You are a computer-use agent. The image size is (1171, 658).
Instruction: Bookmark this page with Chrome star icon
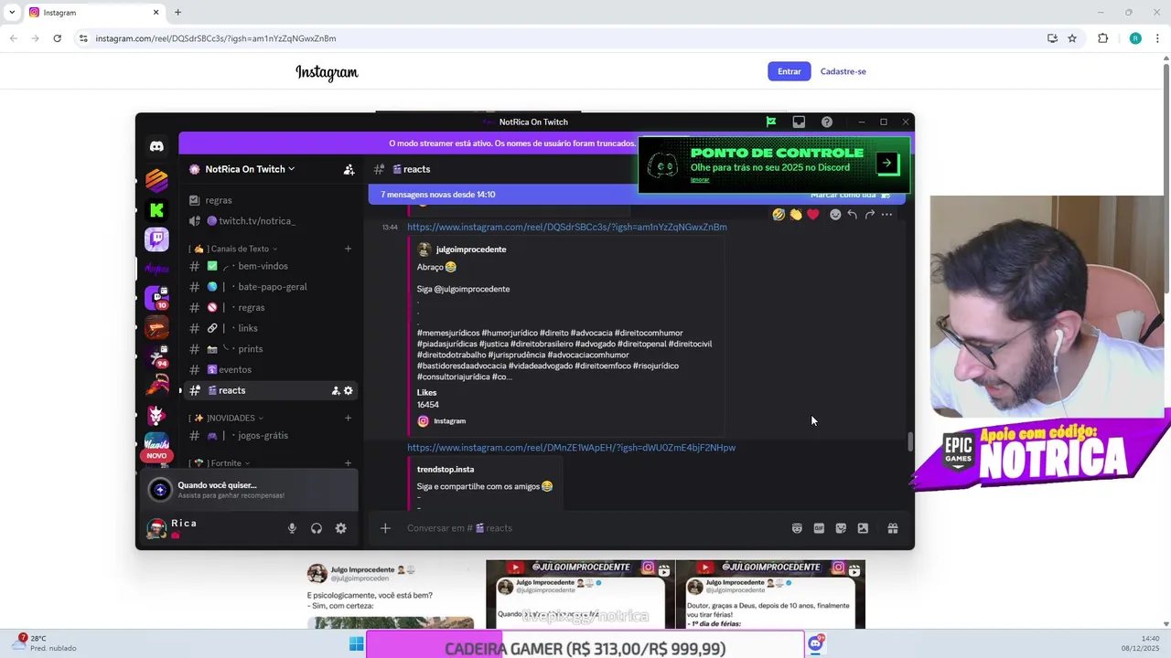(1072, 38)
